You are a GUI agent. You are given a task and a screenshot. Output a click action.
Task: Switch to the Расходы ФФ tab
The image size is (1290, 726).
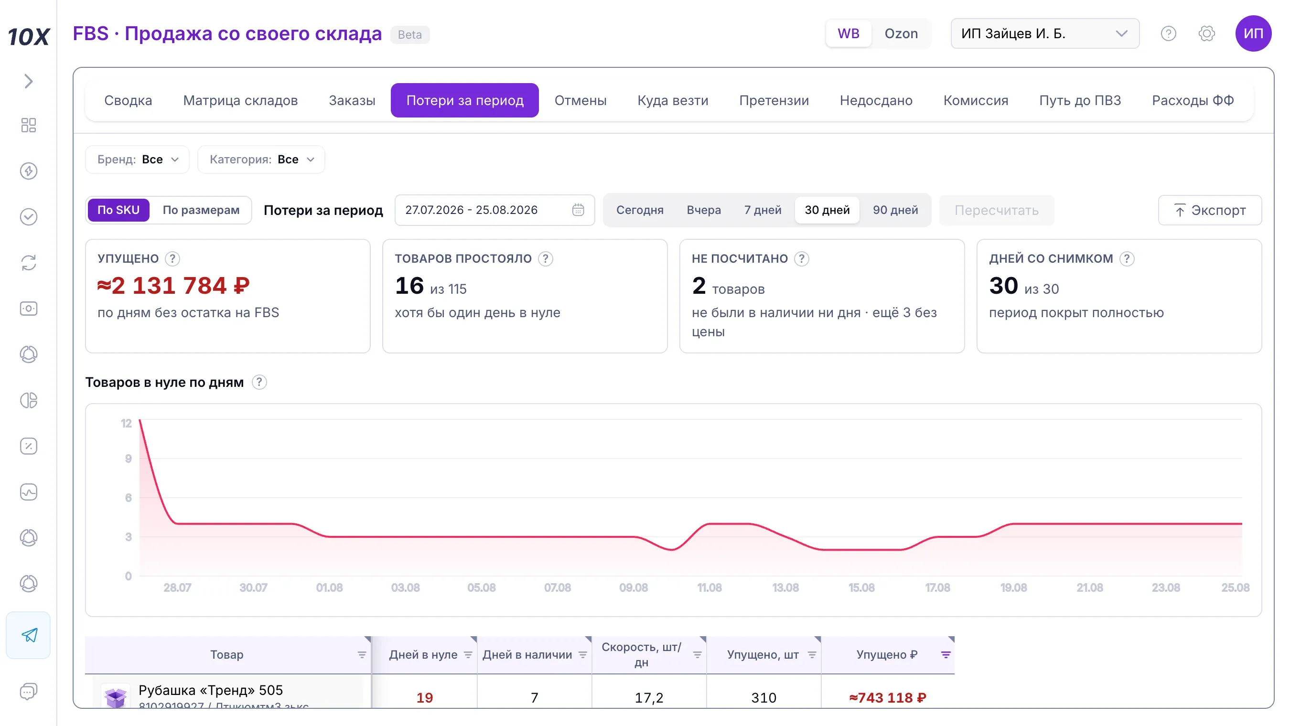click(1193, 100)
